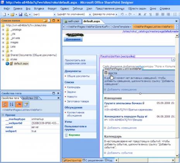This screenshot has height=163, width=180.
Task: Switch to С разделением view
Action: [93, 160]
